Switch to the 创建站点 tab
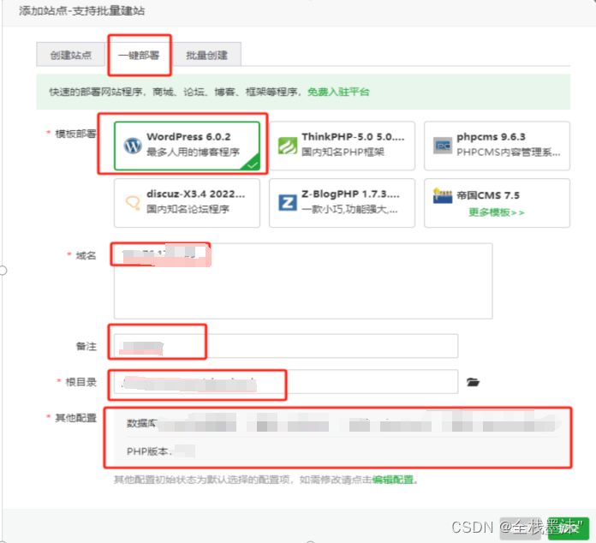Image resolution: width=596 pixels, height=543 pixels. coord(71,55)
